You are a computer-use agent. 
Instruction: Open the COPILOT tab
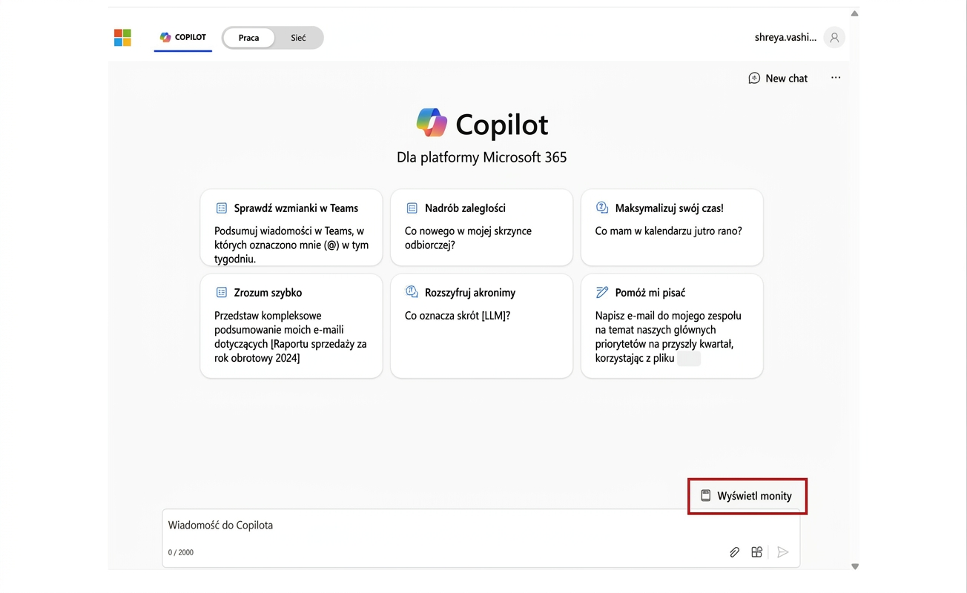[x=183, y=38]
